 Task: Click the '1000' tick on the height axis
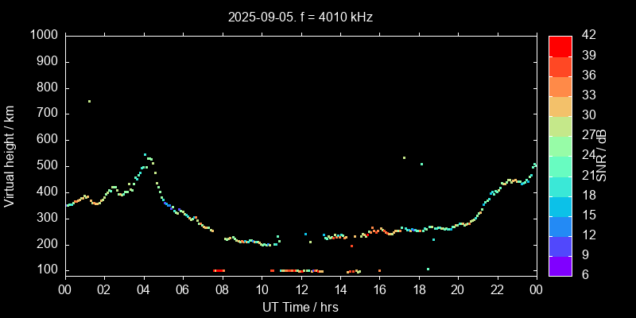click(43, 35)
